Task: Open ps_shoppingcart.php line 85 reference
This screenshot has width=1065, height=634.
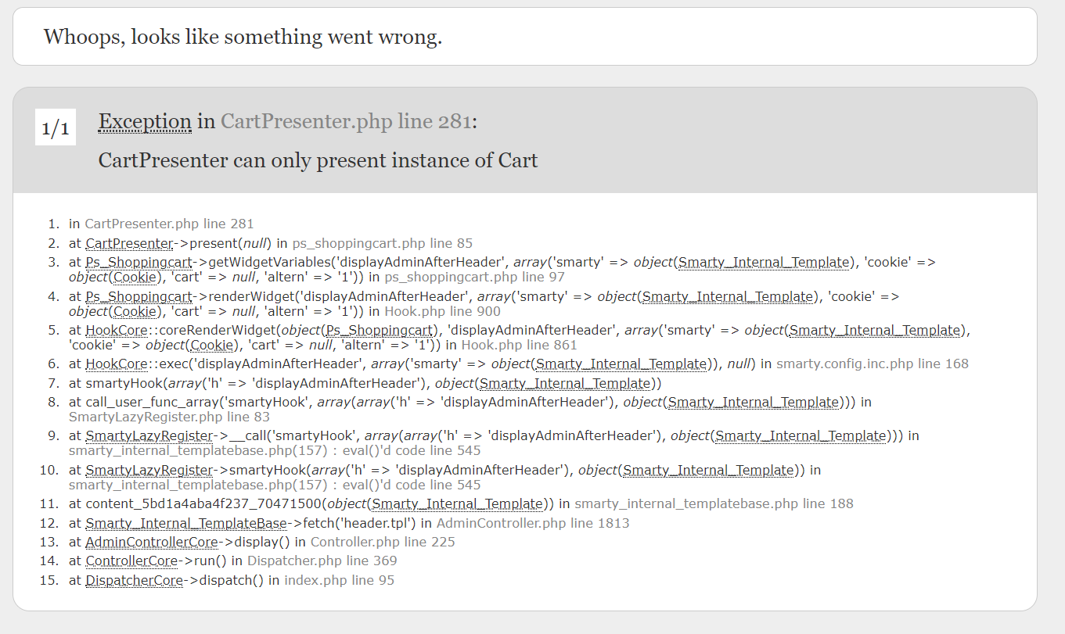Action: (x=383, y=243)
